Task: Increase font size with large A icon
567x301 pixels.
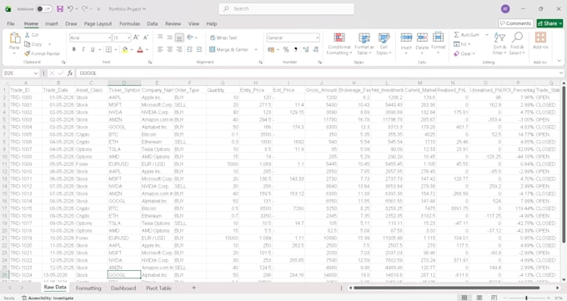Action: 136,38
